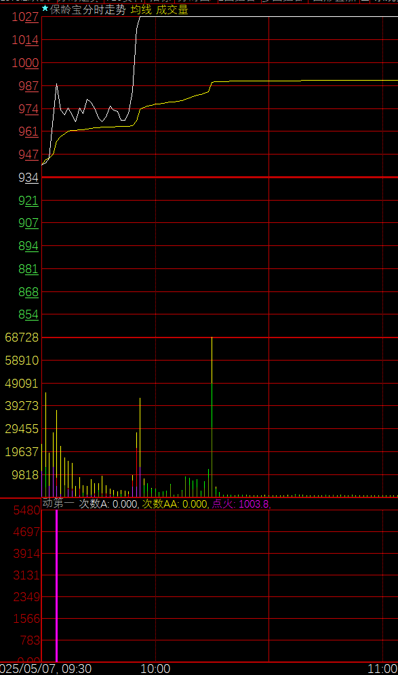
Task: Click the 783 indicator axis label
Action: click(x=30, y=640)
